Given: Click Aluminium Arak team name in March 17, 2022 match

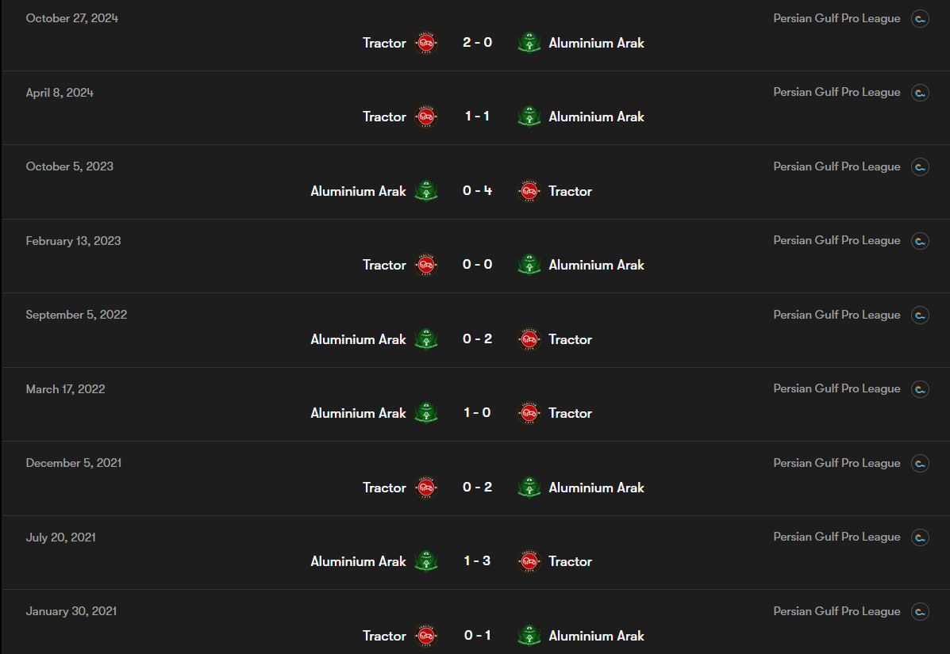Looking at the screenshot, I should click(x=358, y=413).
